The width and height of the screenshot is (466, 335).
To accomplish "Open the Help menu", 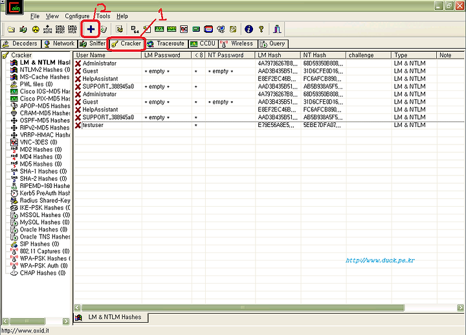I will (x=122, y=16).
